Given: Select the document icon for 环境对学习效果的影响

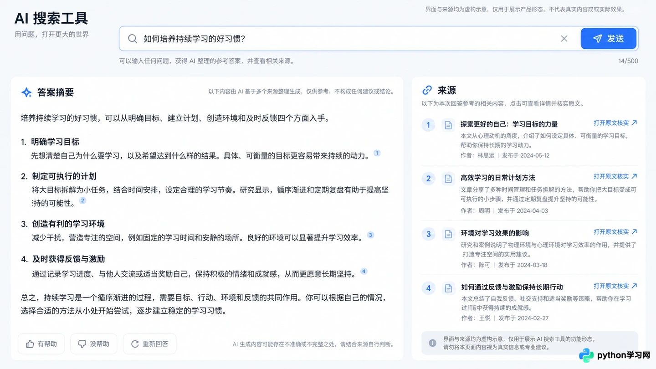Looking at the screenshot, I should [x=448, y=234].
